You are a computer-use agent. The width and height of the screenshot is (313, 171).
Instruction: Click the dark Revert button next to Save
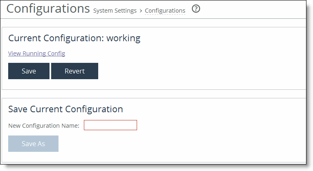point(74,71)
